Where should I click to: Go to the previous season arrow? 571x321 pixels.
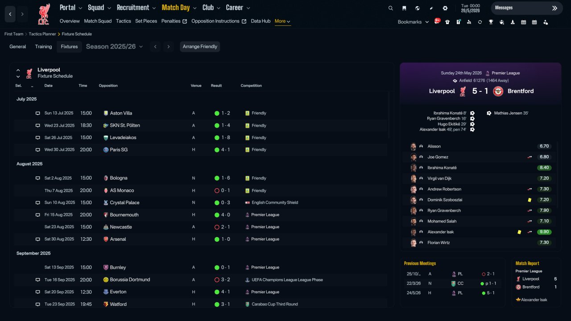(155, 46)
